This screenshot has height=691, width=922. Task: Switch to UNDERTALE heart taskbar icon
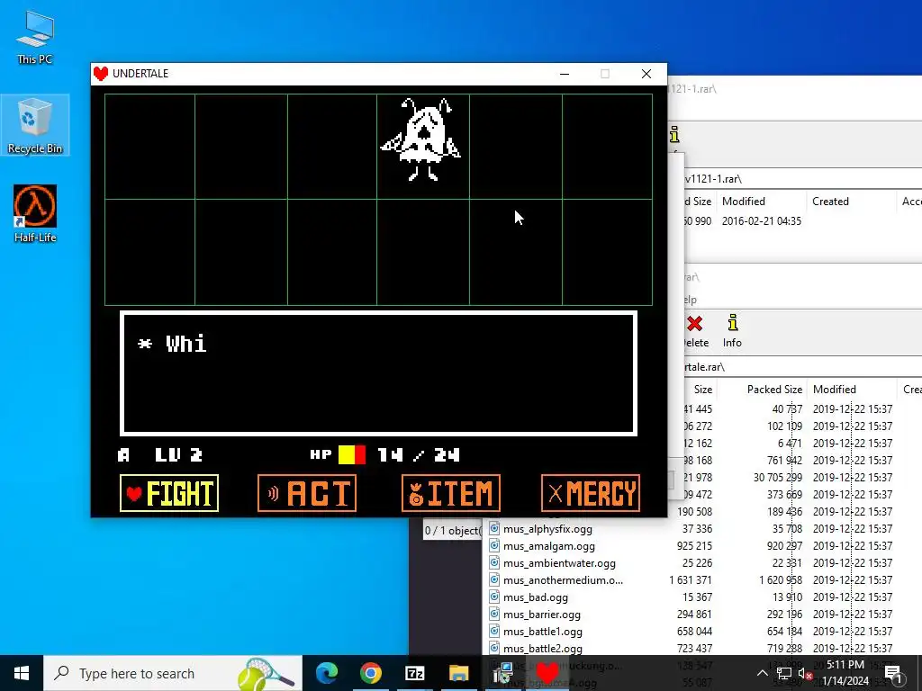coord(547,673)
